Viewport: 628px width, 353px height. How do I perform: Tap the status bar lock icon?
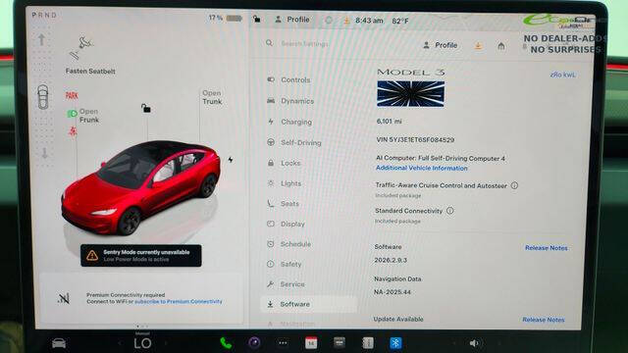(x=257, y=19)
